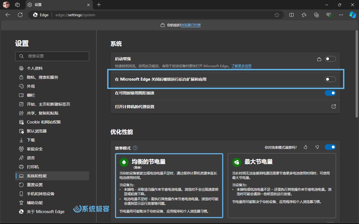Open the Copilot sidebar icon
This screenshot has height=224, width=359.
[x=353, y=15]
